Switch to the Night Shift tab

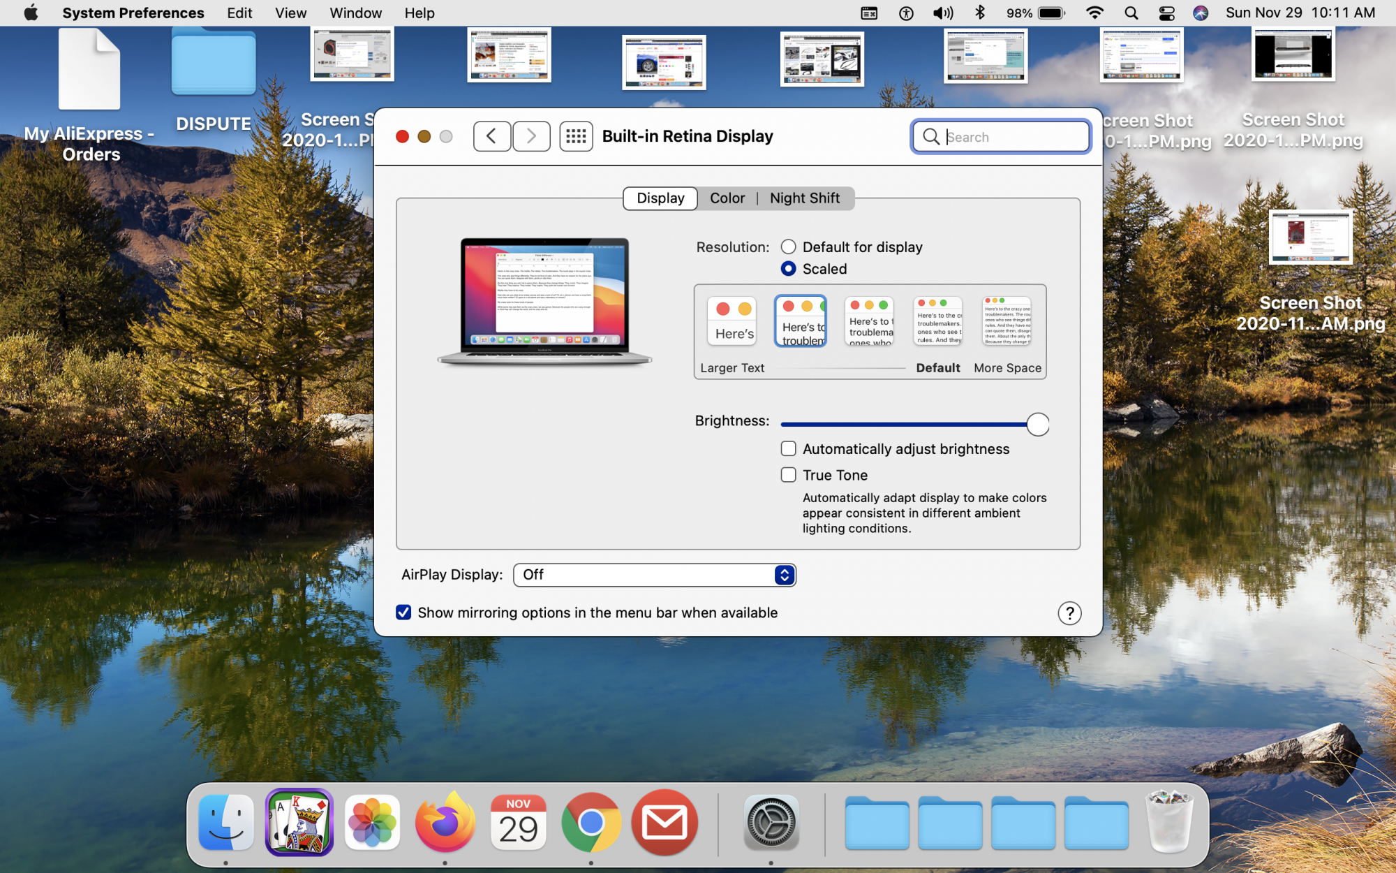805,198
